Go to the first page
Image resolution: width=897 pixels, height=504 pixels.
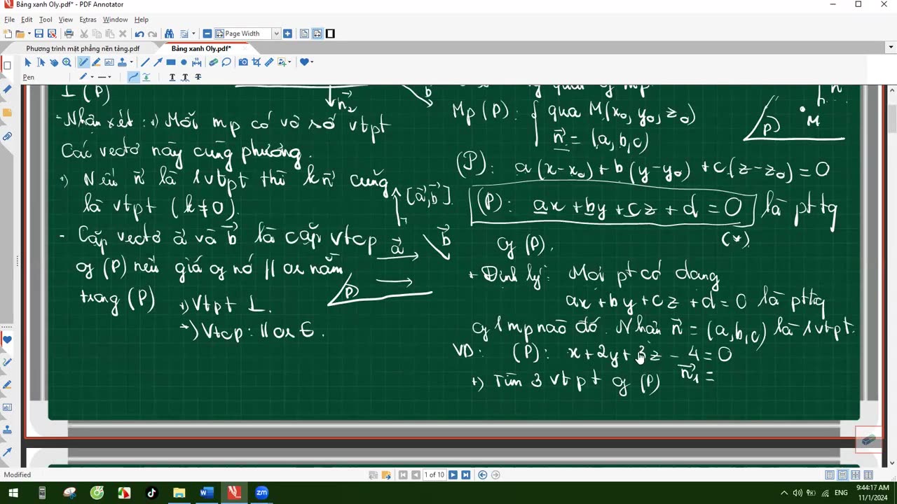pyautogui.click(x=403, y=475)
